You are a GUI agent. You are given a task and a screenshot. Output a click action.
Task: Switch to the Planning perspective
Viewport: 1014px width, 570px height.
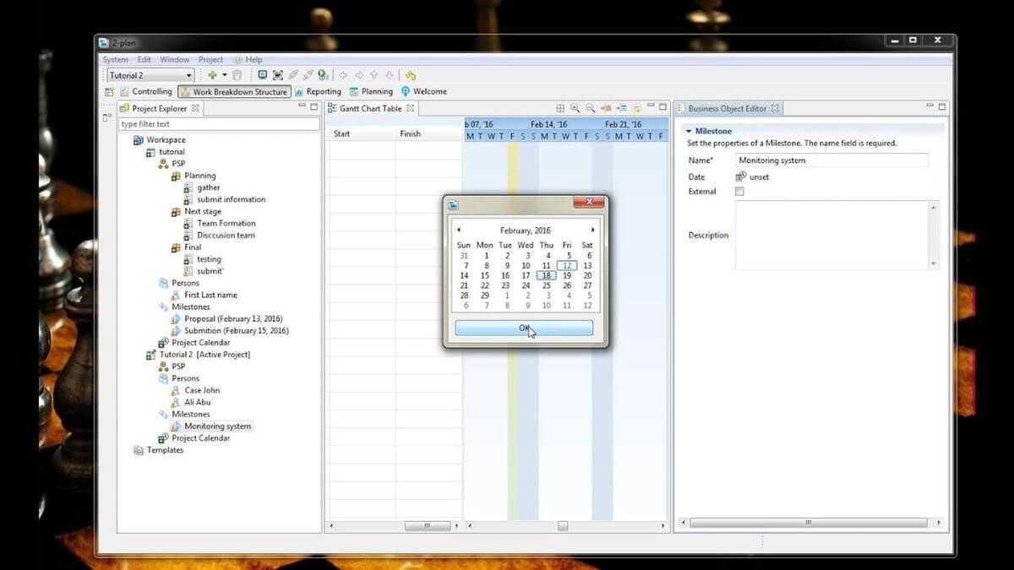pos(371,91)
